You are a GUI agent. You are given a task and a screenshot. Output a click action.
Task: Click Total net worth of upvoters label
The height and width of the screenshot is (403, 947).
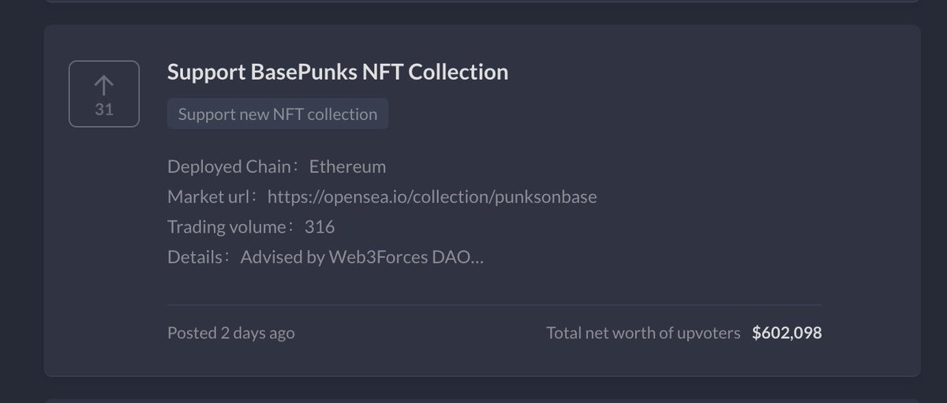(643, 333)
